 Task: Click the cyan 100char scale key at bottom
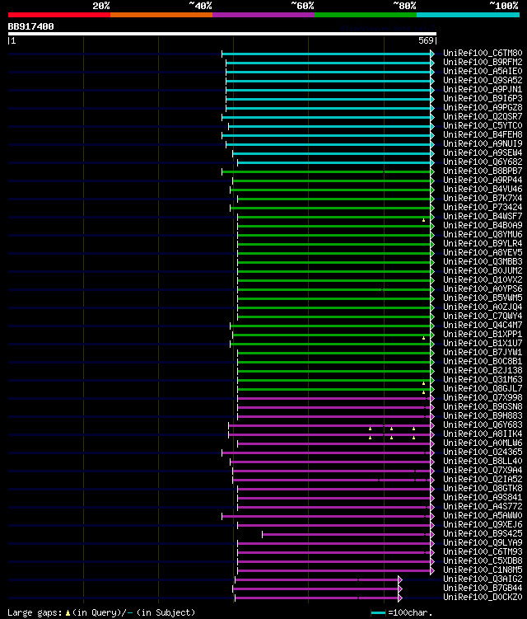tap(378, 612)
